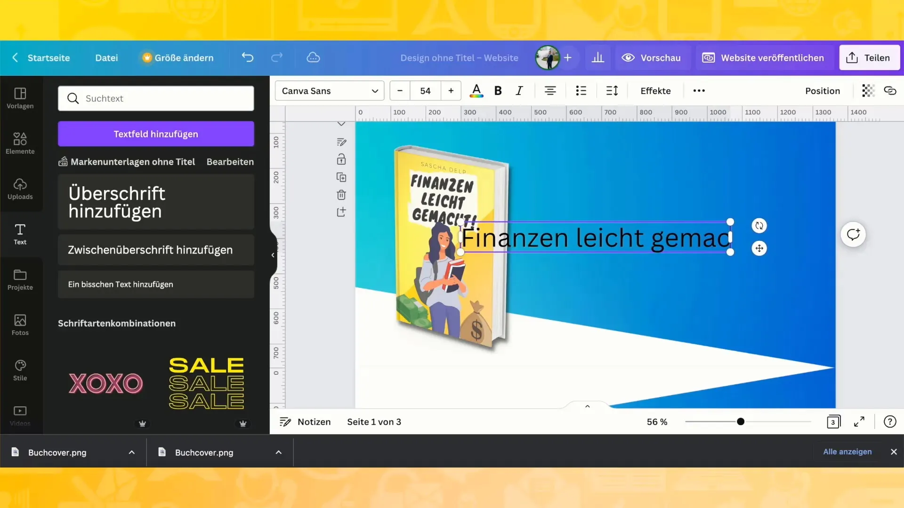Increase font size with plus button
904x508 pixels.
coord(451,91)
